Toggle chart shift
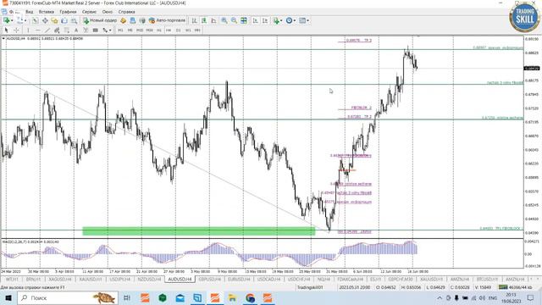This screenshot has width=542, height=305. pos(265,20)
